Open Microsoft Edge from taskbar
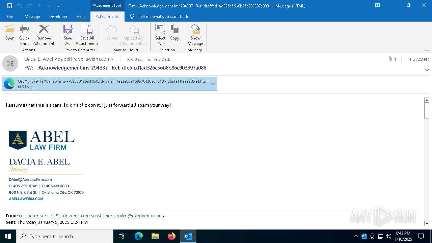 click(139, 236)
